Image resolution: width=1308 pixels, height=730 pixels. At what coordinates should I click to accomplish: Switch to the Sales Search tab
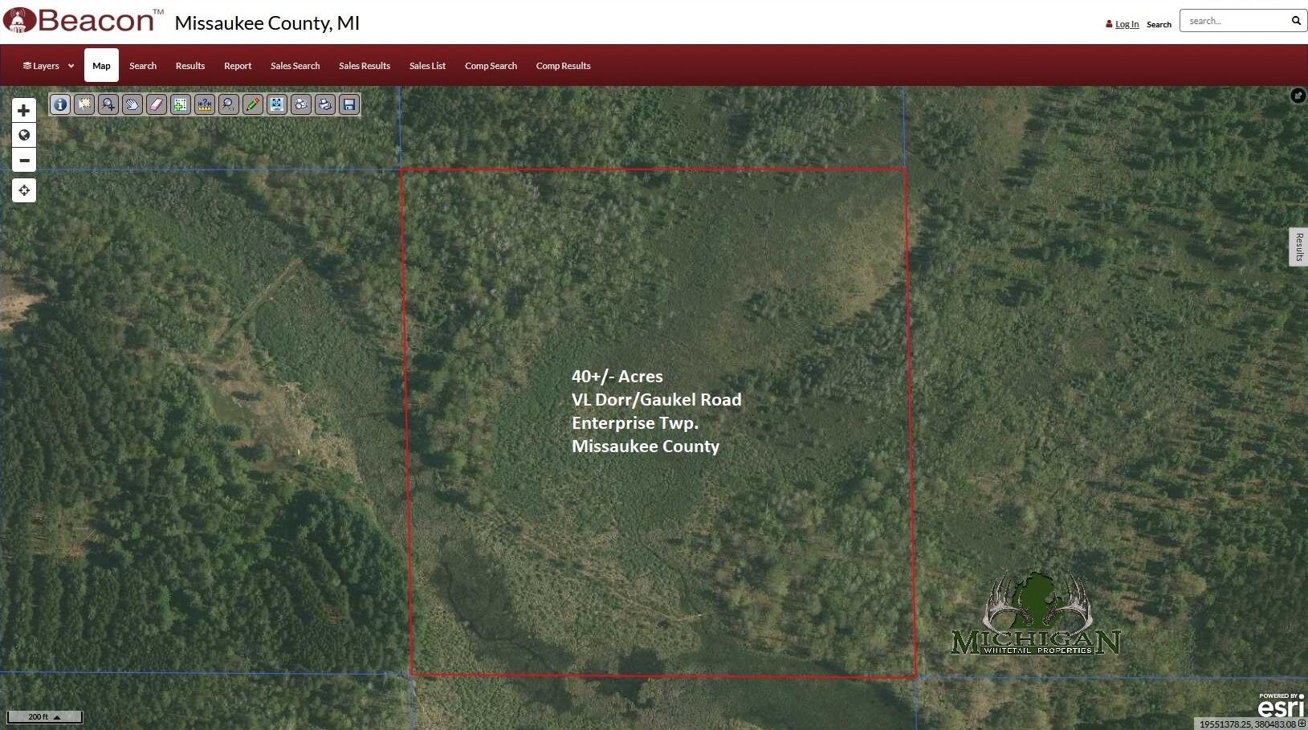click(x=295, y=65)
